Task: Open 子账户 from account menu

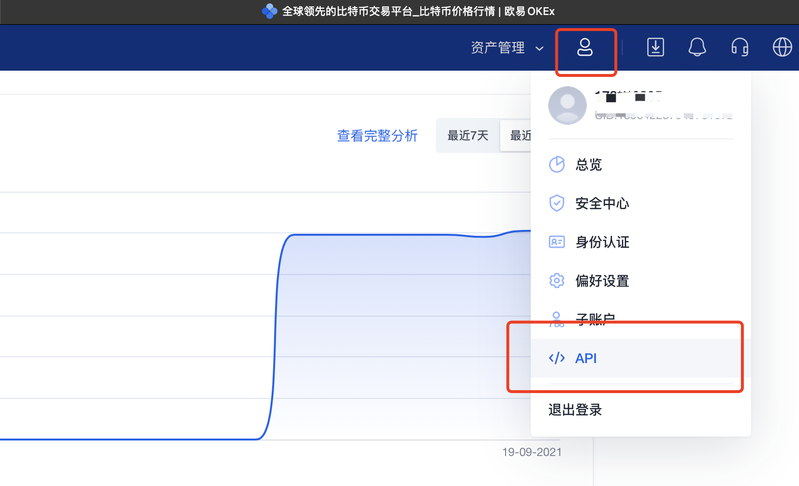Action: pos(641,319)
